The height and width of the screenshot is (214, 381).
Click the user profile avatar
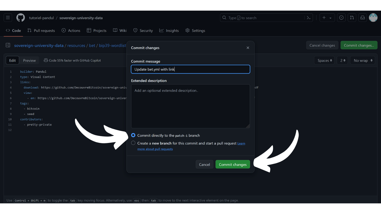click(373, 18)
